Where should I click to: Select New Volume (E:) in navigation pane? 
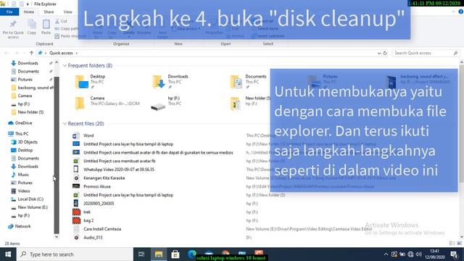click(33, 207)
